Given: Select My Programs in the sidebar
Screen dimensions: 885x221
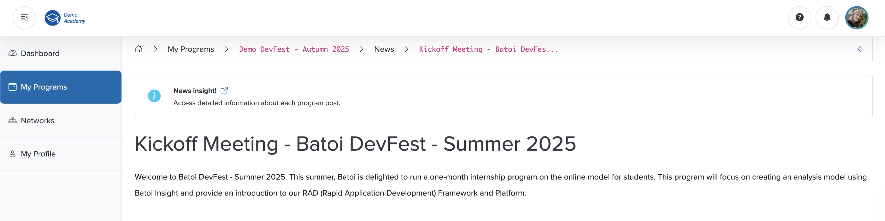Looking at the screenshot, I should (x=44, y=87).
